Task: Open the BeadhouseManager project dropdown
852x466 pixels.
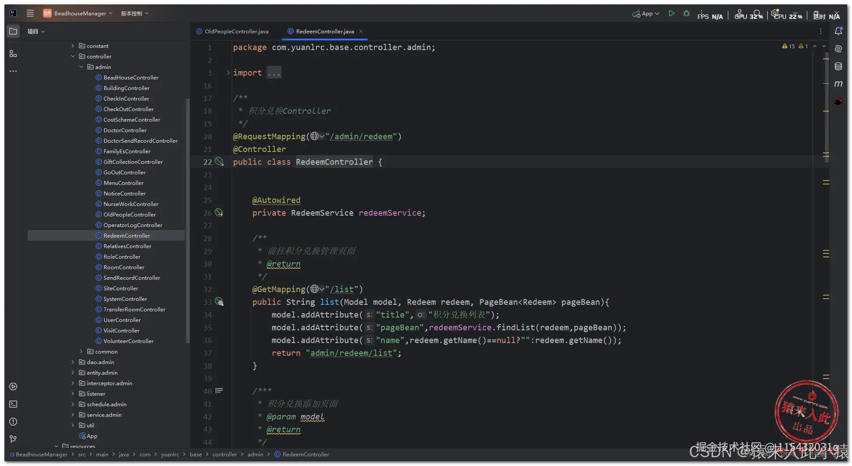Action: click(x=81, y=14)
